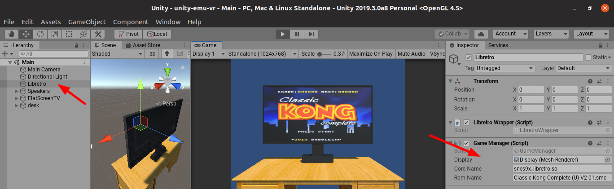Click the Rom Name input field
The width and height of the screenshot is (614, 189).
point(562,178)
